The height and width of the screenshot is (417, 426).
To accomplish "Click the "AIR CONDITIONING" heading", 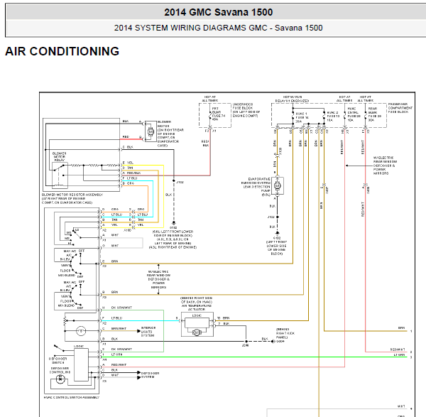I will 62,51.
